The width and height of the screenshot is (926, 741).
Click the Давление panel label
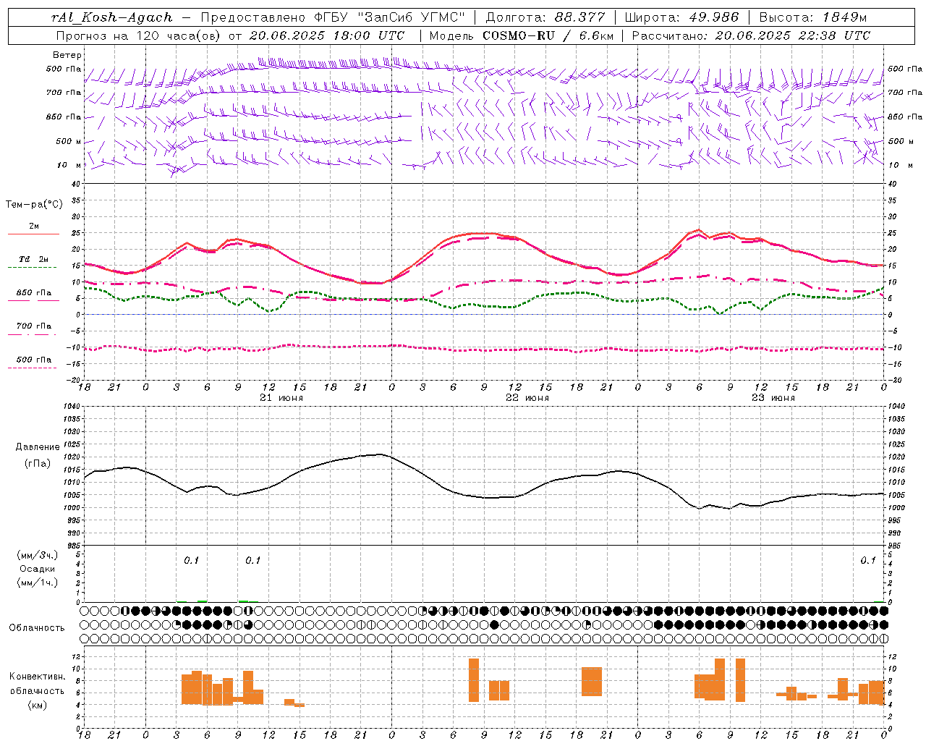click(38, 447)
